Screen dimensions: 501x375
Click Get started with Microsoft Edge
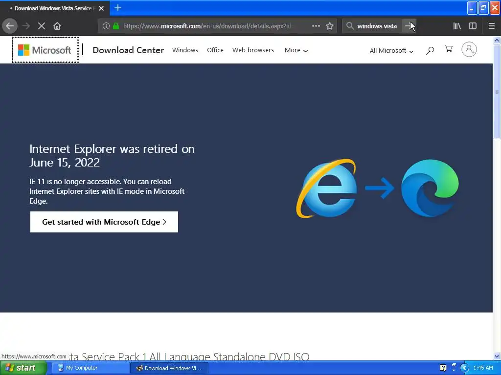coord(104,222)
